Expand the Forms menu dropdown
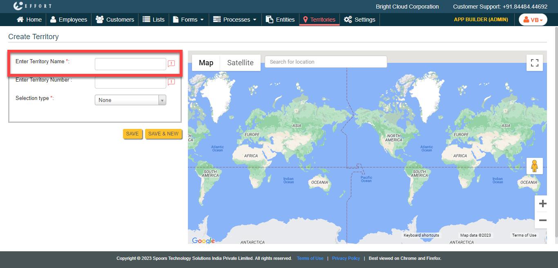558x268 pixels. (x=188, y=20)
